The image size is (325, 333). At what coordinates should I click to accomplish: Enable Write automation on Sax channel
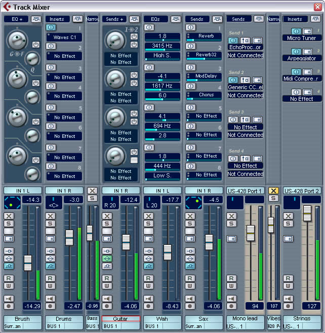190,286
